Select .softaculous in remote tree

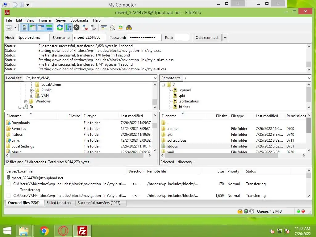tap(189, 101)
